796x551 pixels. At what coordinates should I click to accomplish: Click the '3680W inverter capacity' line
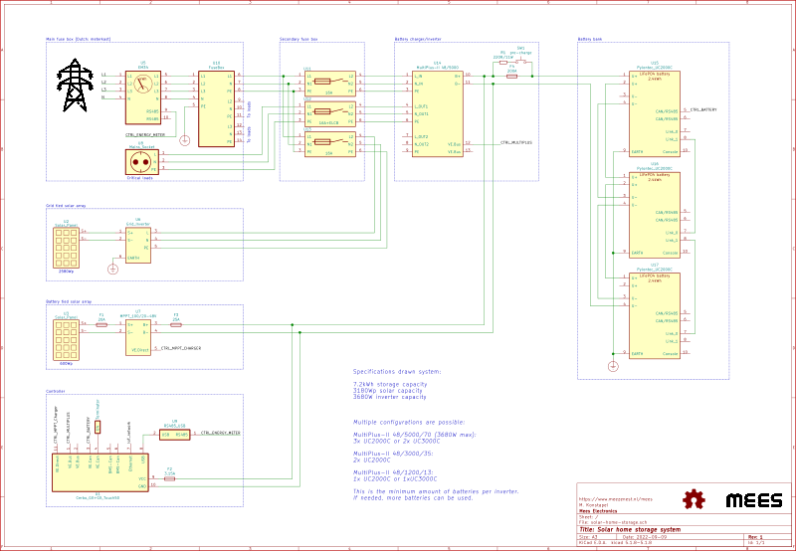389,397
